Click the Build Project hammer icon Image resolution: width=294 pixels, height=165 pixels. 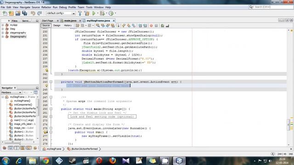80,13
